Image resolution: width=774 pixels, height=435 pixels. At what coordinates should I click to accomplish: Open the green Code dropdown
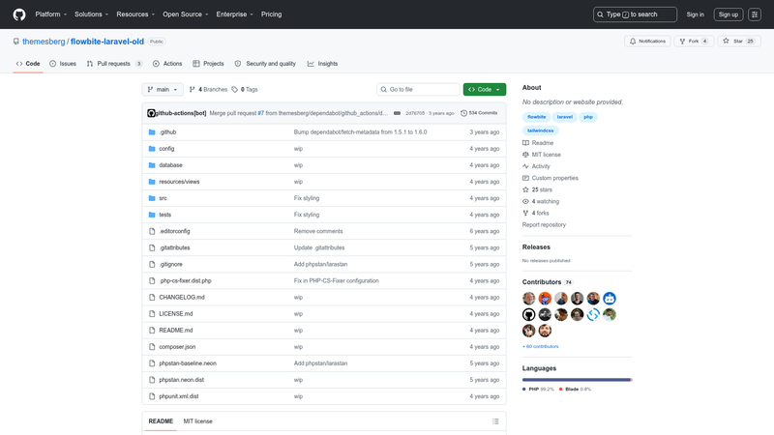click(x=485, y=89)
